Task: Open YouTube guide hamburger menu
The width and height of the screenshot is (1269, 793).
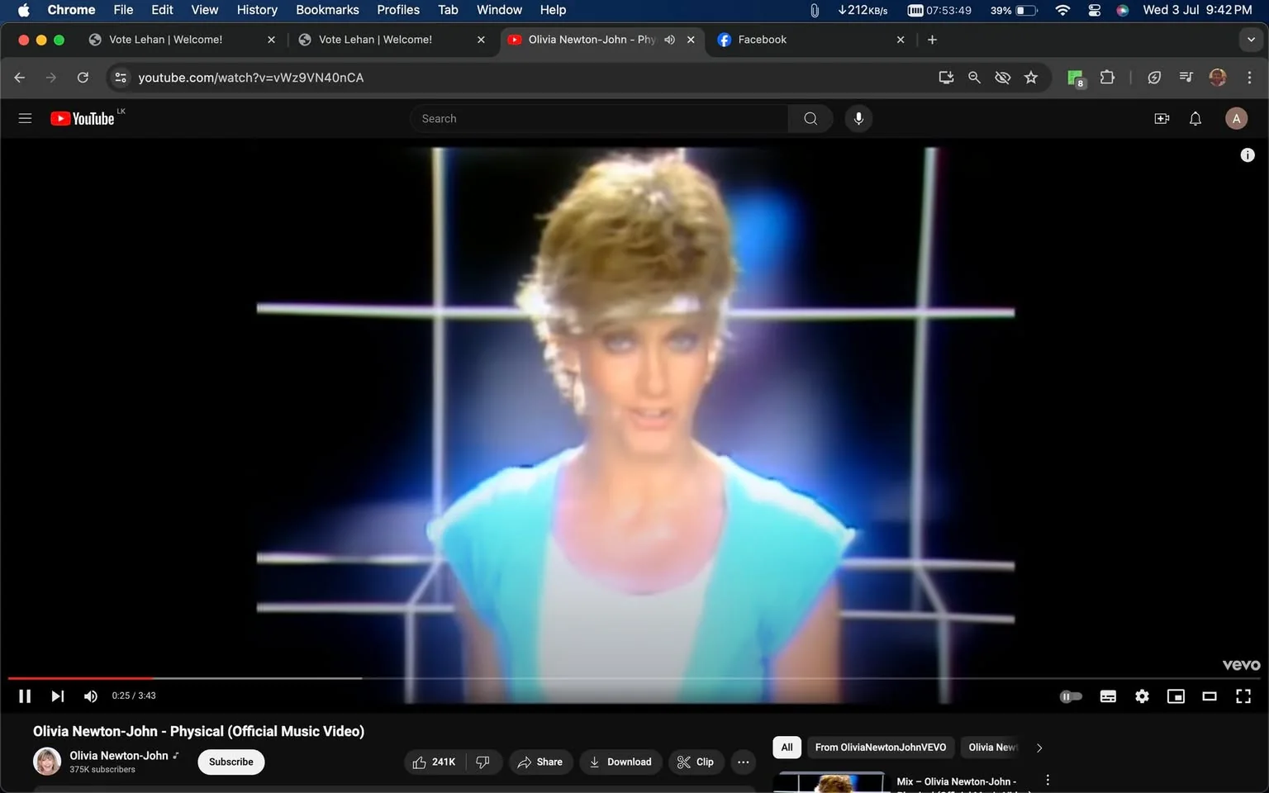Action: click(x=25, y=118)
